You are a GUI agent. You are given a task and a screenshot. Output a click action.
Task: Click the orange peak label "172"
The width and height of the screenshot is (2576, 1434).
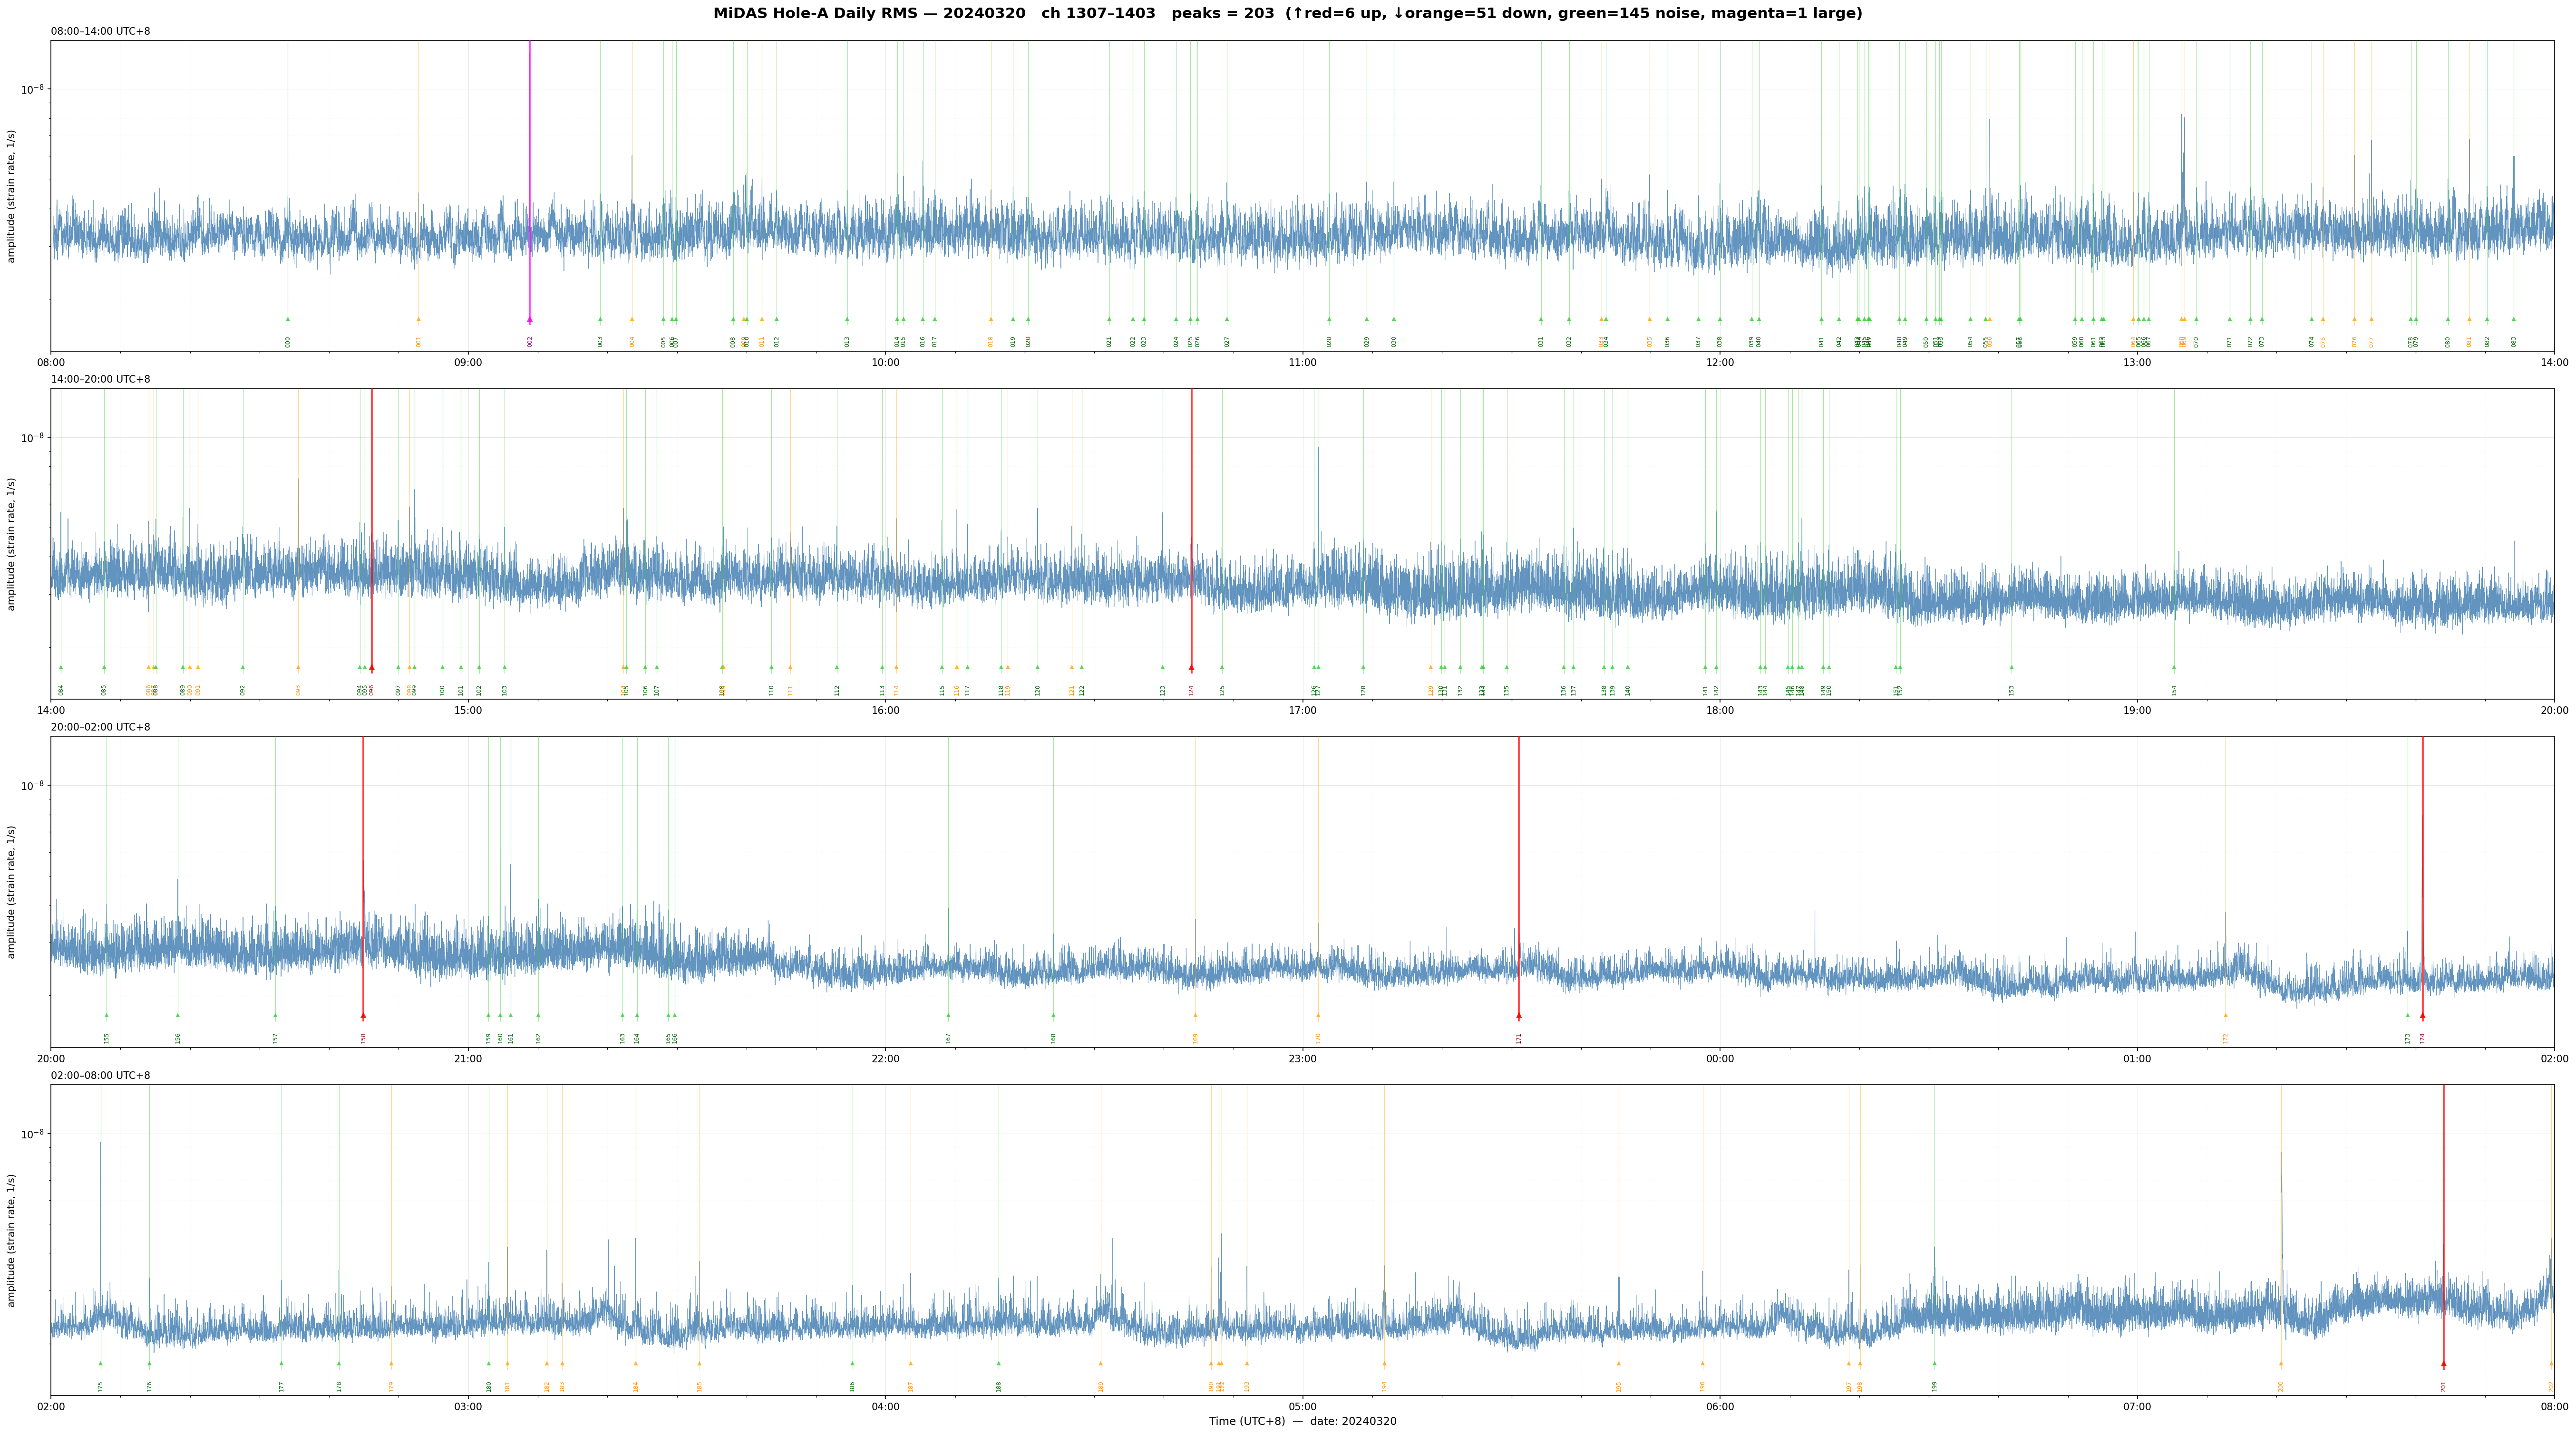coord(2226,1038)
